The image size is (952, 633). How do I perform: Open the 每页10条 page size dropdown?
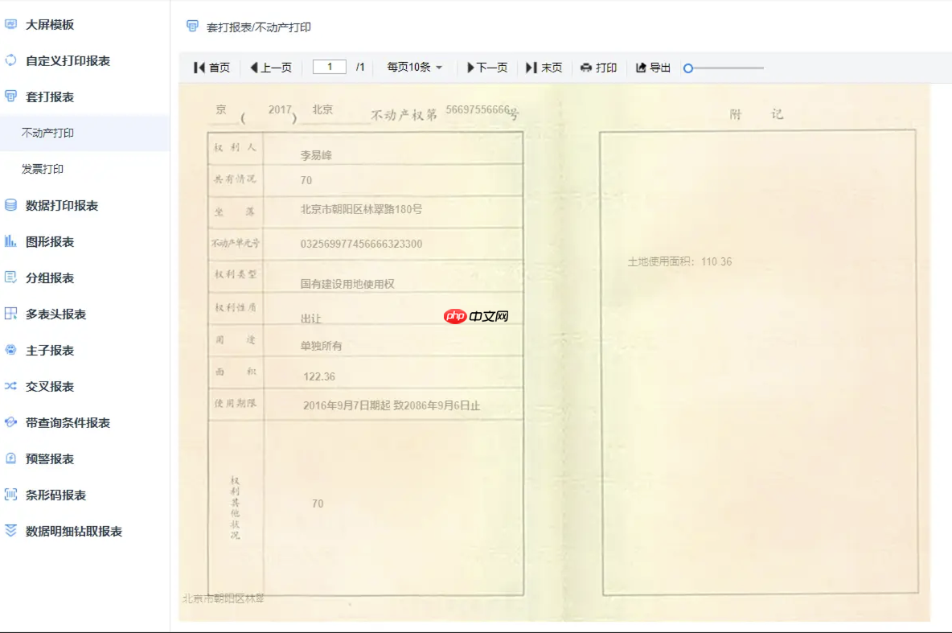pos(413,68)
